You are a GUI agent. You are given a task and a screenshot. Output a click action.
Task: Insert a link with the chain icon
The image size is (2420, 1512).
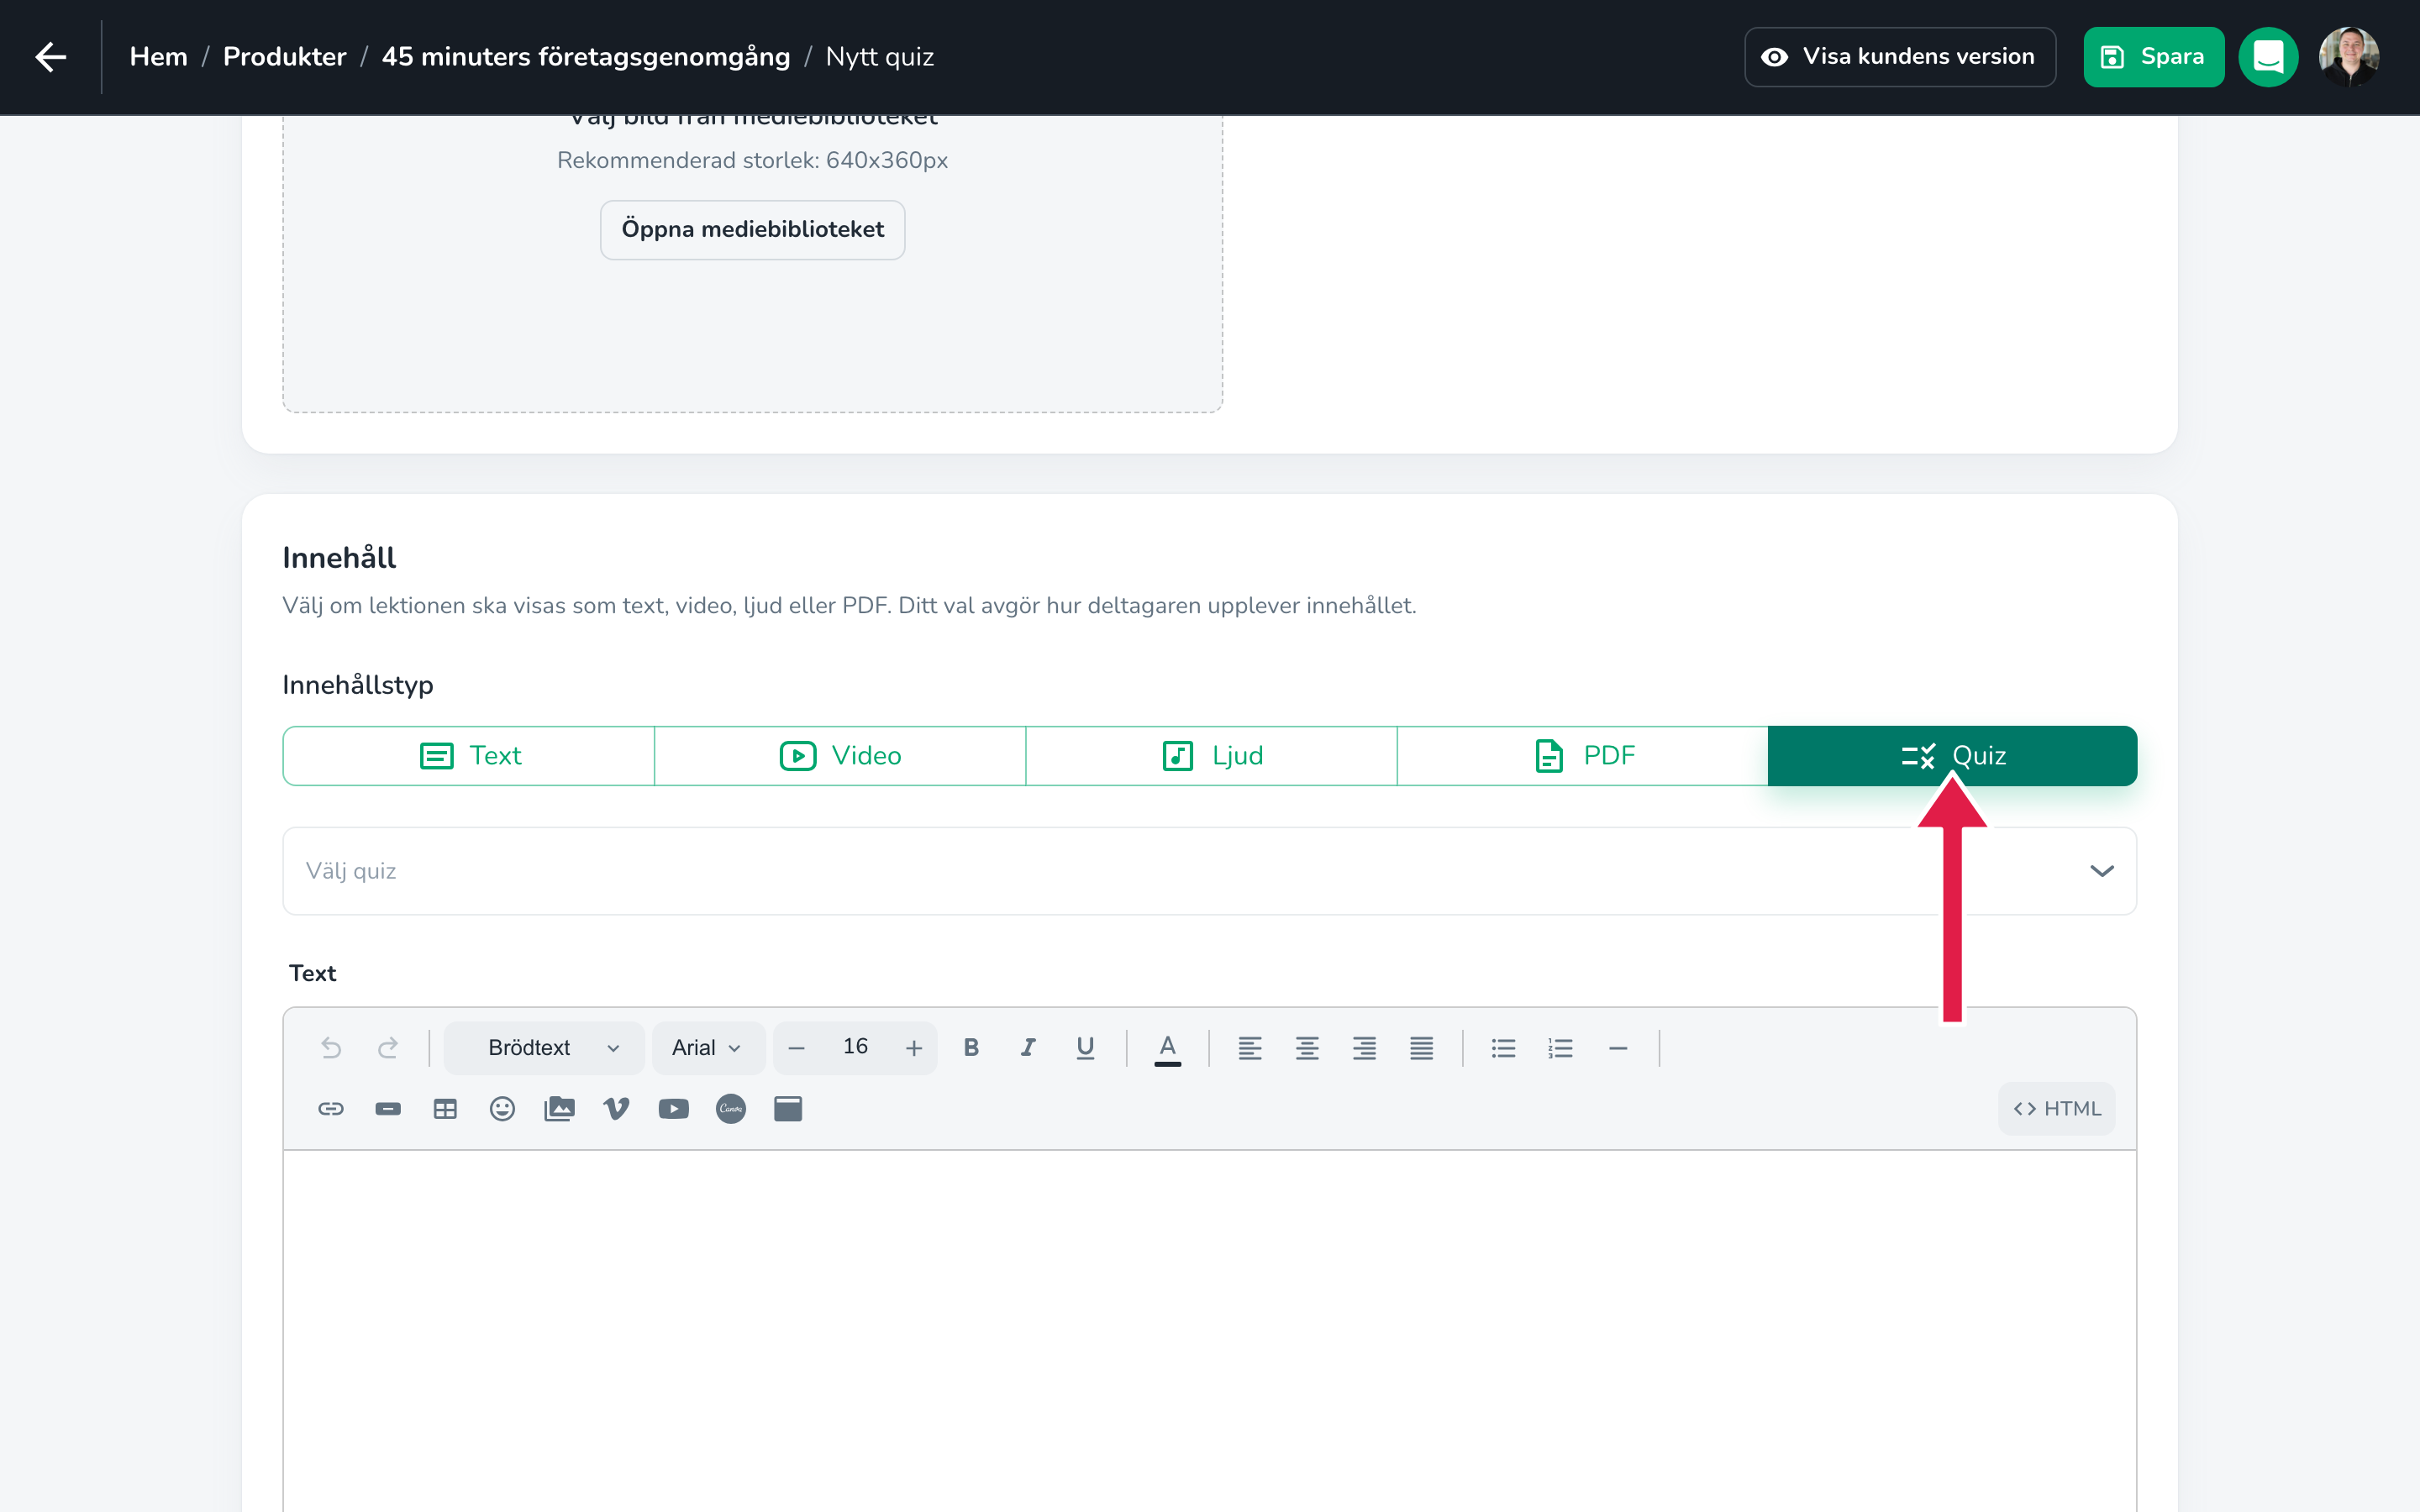coord(331,1109)
